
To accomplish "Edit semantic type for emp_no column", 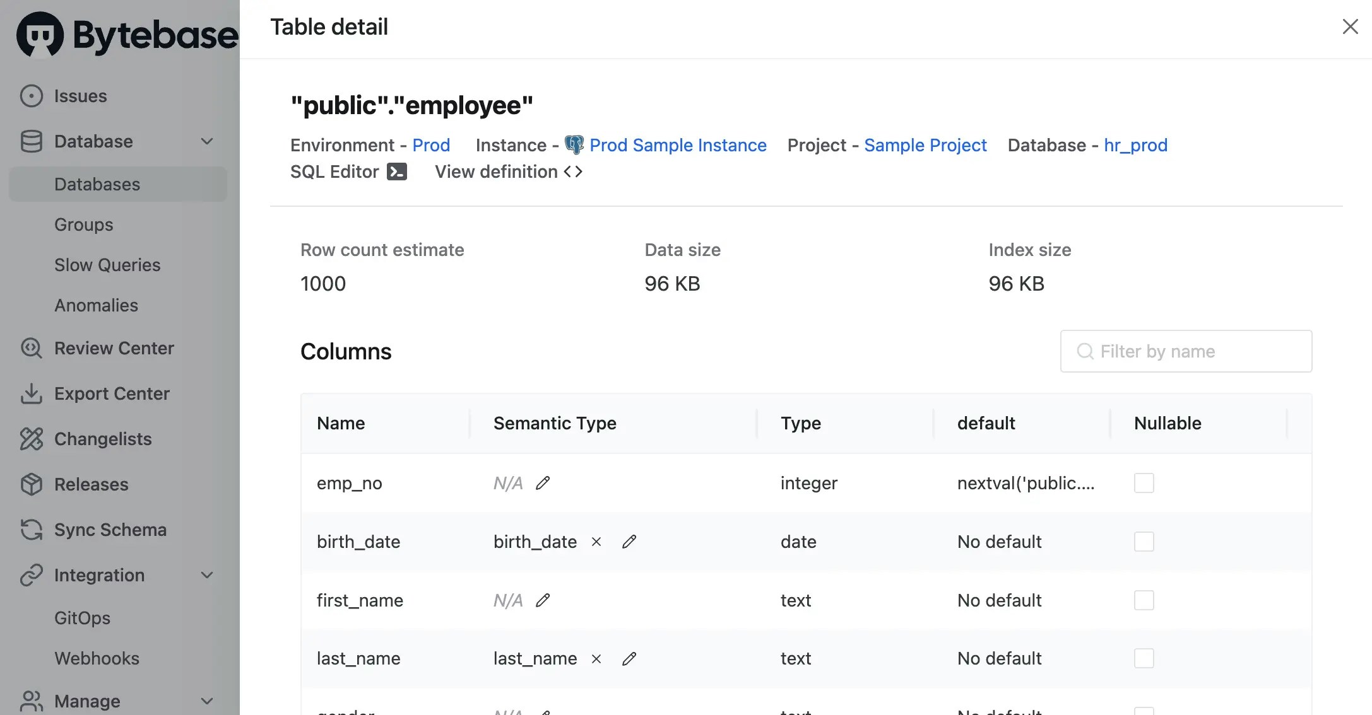I will tap(543, 484).
